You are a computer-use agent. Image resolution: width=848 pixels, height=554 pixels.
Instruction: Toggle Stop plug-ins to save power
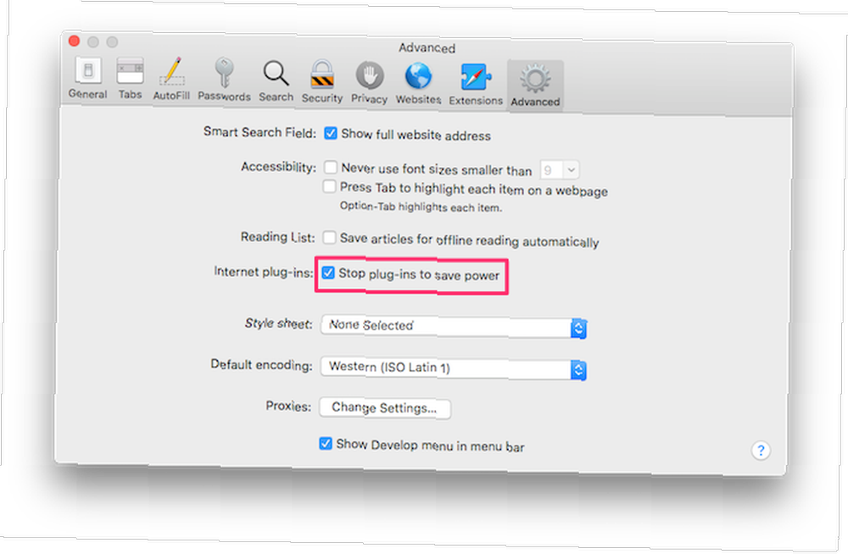point(328,273)
